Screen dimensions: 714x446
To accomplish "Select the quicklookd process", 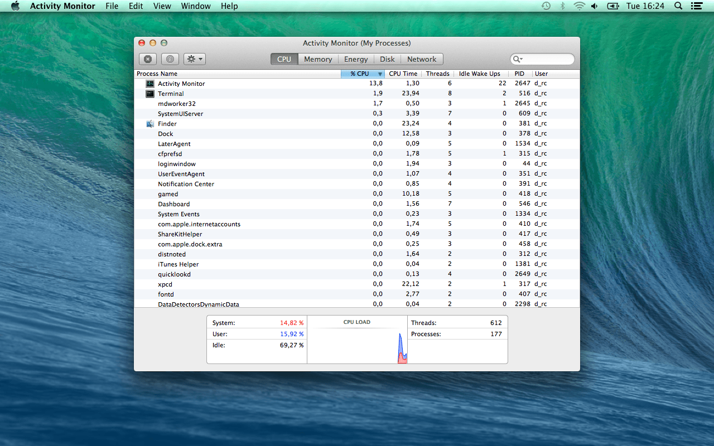I will pyautogui.click(x=357, y=274).
